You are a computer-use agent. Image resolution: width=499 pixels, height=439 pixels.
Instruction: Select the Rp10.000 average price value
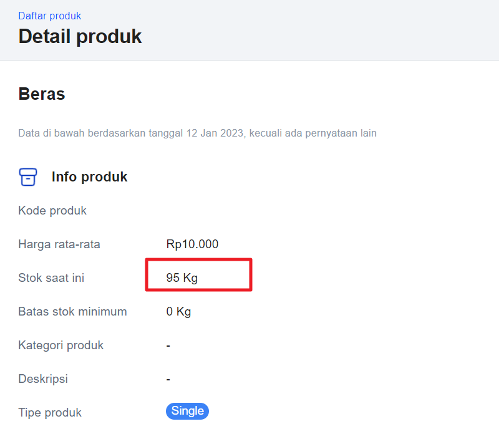192,244
